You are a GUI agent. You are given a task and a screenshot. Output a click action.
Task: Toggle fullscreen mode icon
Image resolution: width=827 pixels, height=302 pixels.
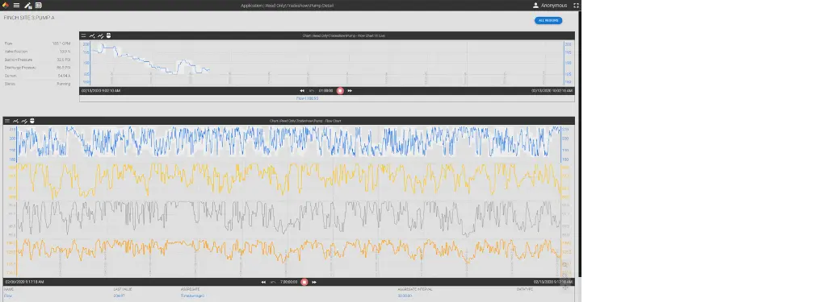click(576, 6)
